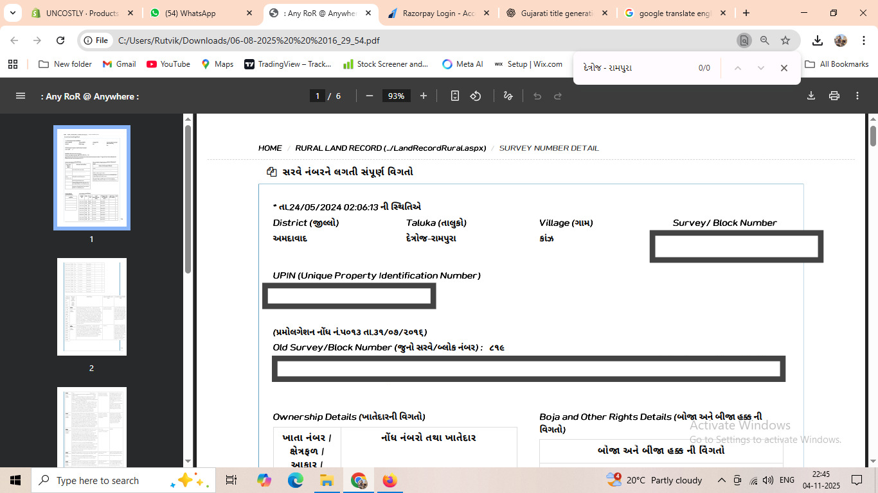Click the fit to page icon

455,96
